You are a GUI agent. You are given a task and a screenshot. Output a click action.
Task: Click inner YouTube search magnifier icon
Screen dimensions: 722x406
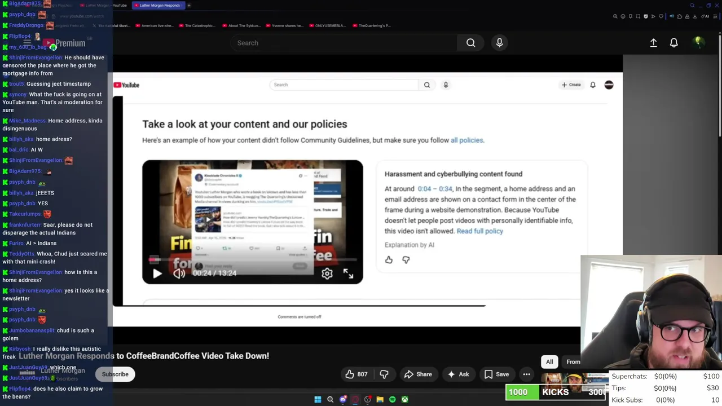coord(427,85)
